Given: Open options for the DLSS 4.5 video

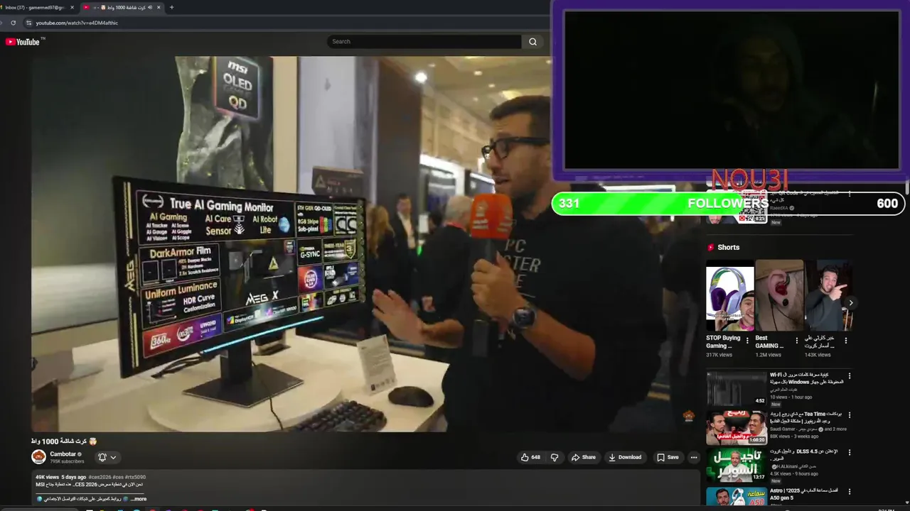Looking at the screenshot, I should coord(849,452).
